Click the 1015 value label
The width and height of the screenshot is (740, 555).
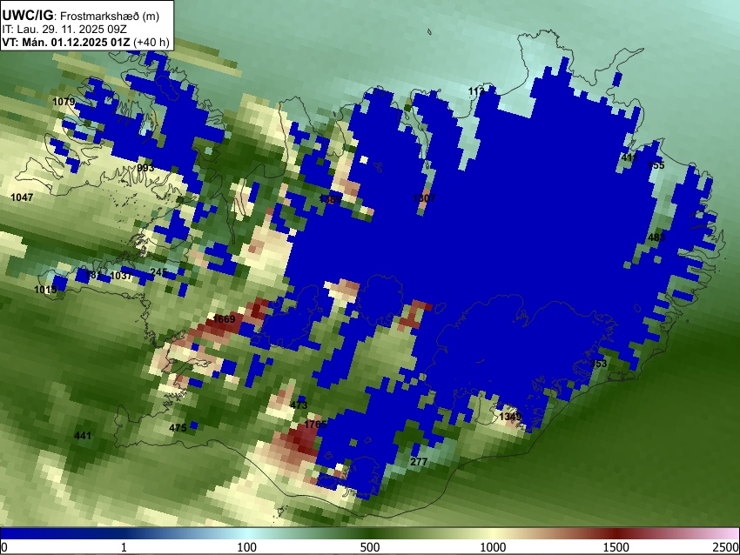click(x=45, y=290)
